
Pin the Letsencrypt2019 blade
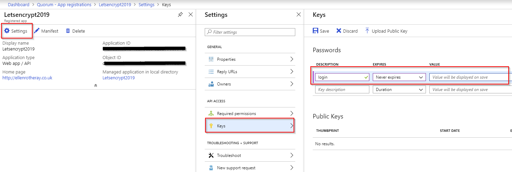pos(180,15)
